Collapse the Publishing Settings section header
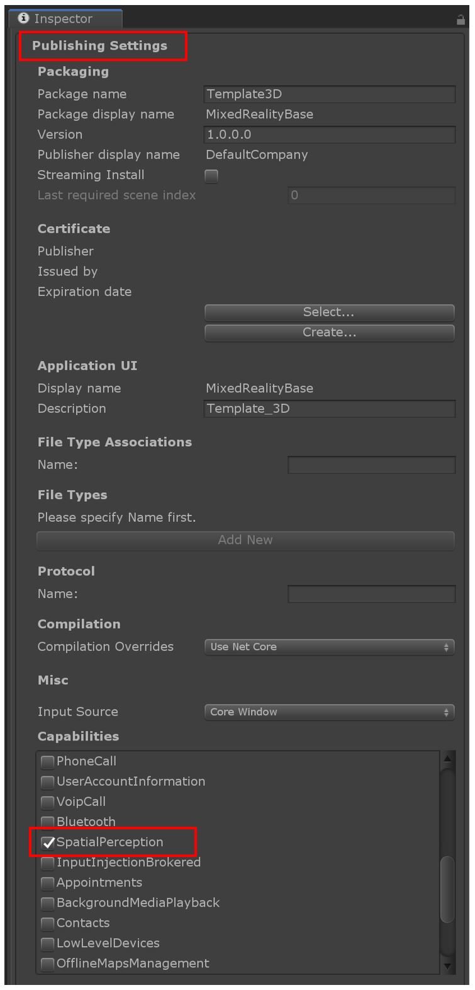475x990 pixels. pos(100,46)
